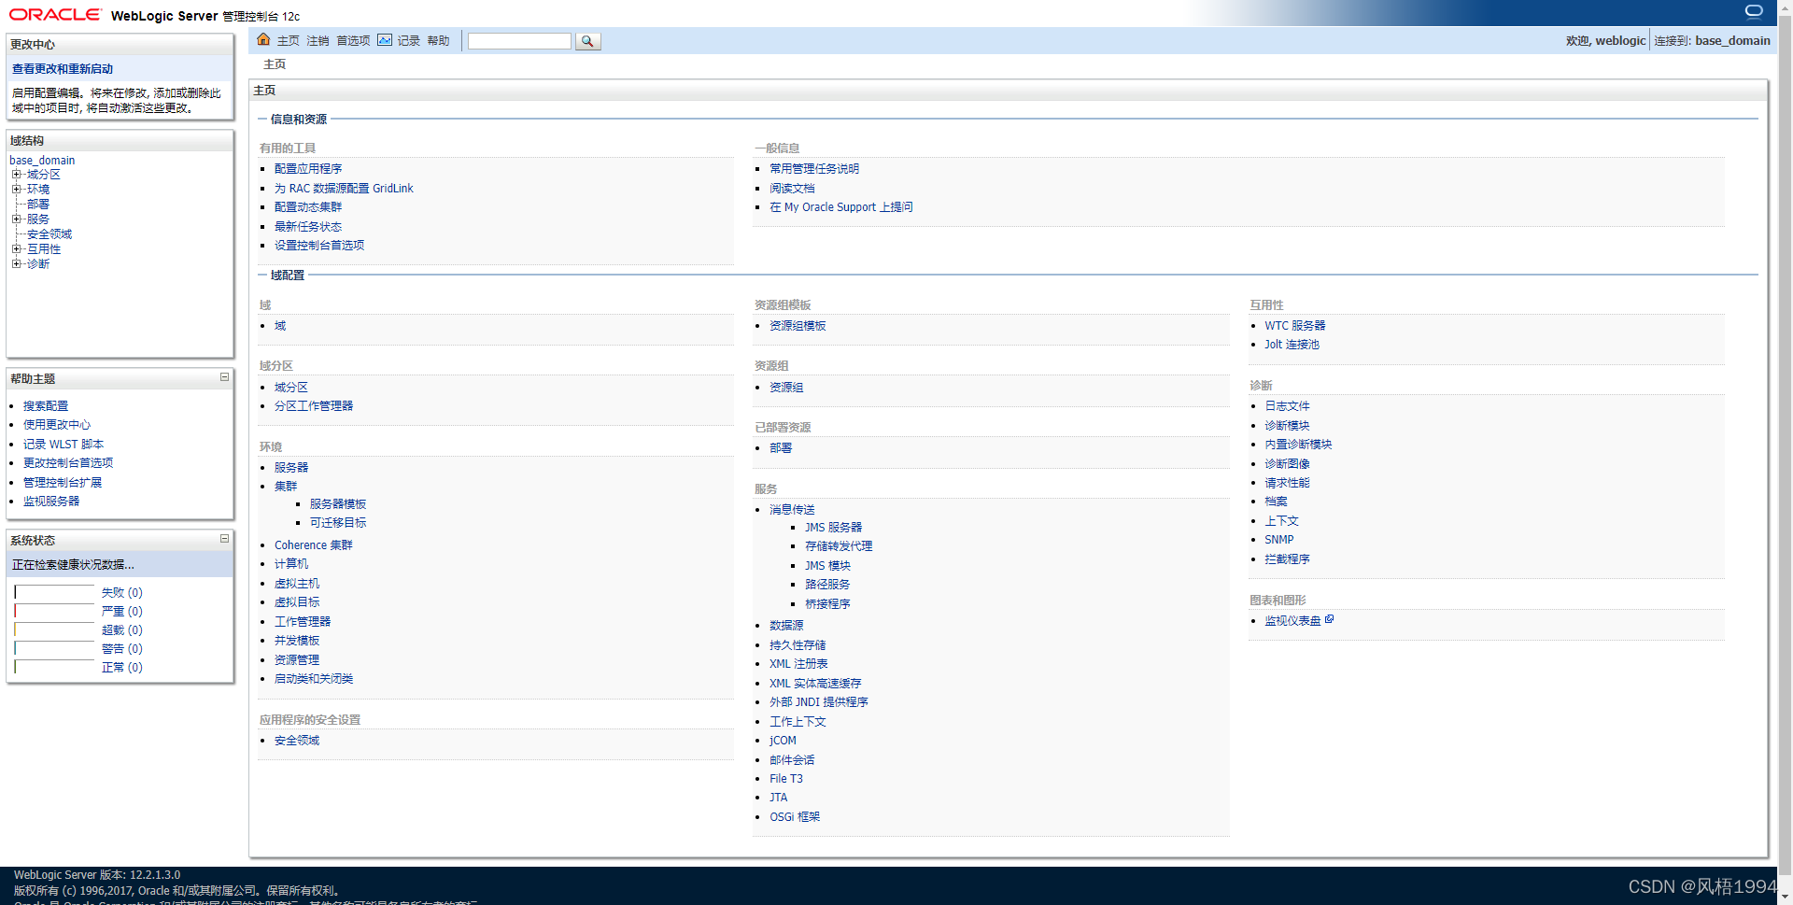The image size is (1793, 905).
Task: Open 阅读文档 link
Action: coord(792,189)
